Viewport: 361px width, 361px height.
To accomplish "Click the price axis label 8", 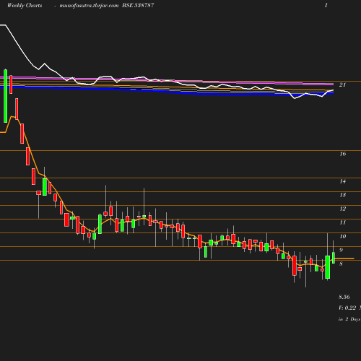I will coord(341,264).
